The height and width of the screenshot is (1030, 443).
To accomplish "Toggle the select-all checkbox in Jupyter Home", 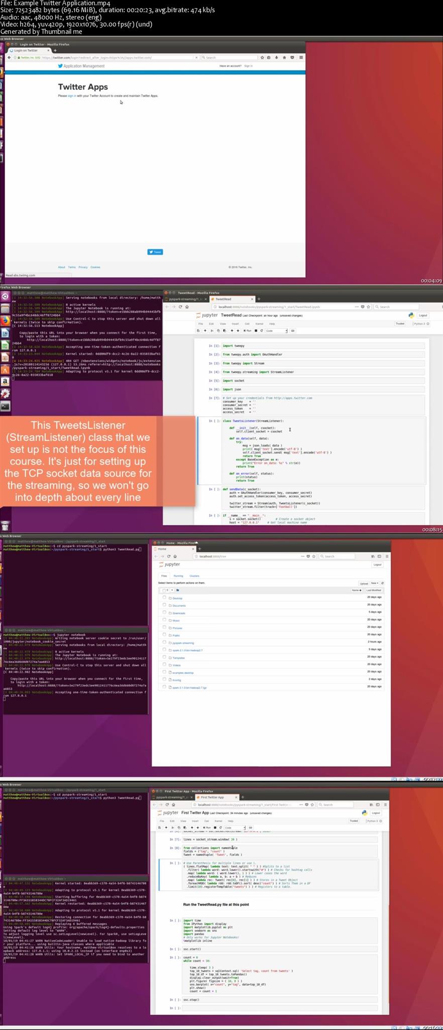I will coord(164,590).
